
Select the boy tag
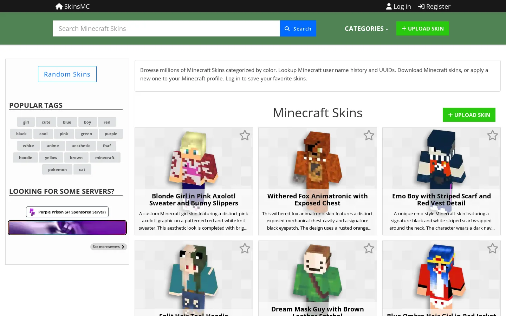point(87,122)
